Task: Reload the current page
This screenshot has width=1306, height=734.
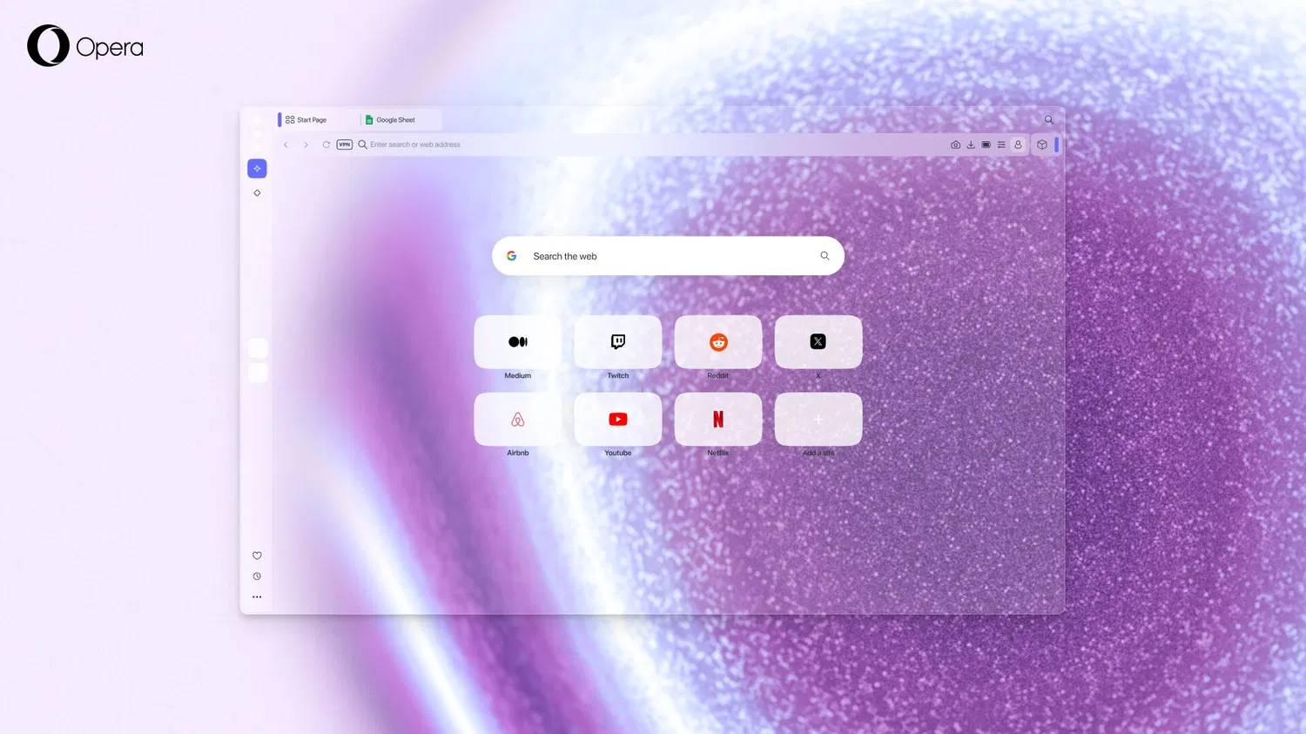Action: (326, 145)
